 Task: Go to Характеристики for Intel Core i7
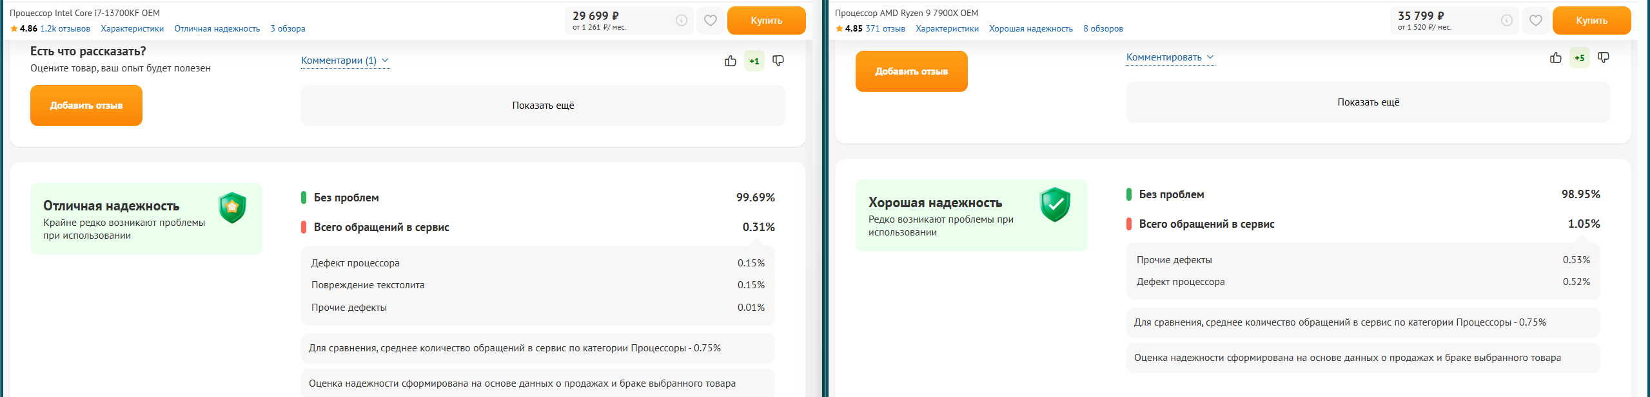point(132,28)
